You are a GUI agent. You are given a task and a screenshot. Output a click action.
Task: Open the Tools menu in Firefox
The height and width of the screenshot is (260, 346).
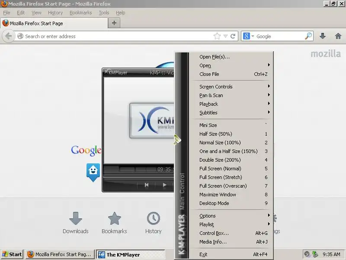pos(104,13)
